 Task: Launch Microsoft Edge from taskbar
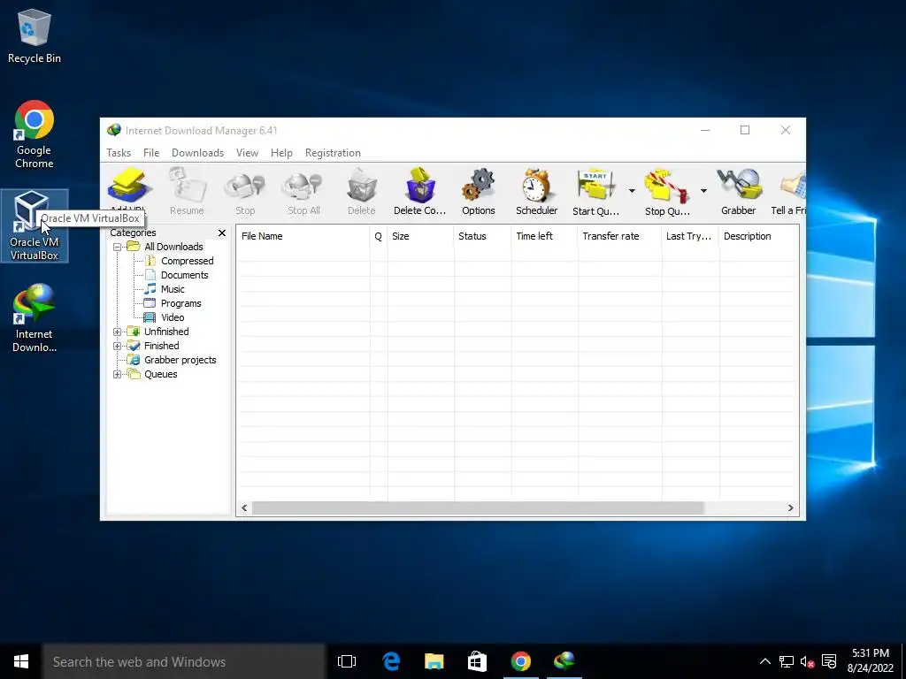coord(391,661)
